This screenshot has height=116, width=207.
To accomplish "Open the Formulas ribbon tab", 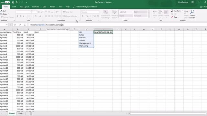I will [36, 7].
